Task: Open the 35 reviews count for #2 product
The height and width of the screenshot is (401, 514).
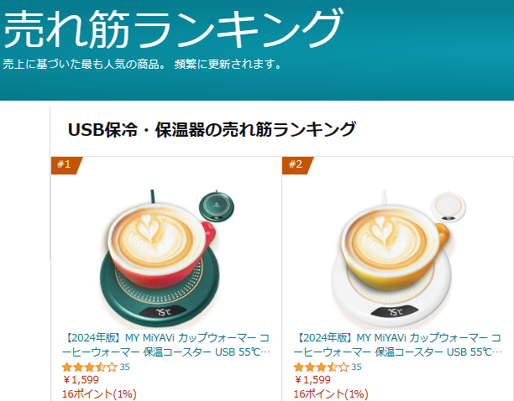Action: (356, 367)
